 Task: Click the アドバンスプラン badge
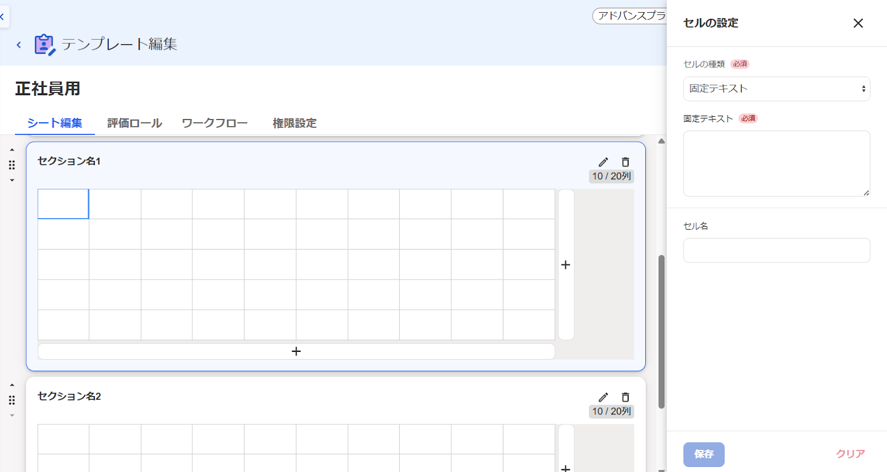tap(630, 16)
